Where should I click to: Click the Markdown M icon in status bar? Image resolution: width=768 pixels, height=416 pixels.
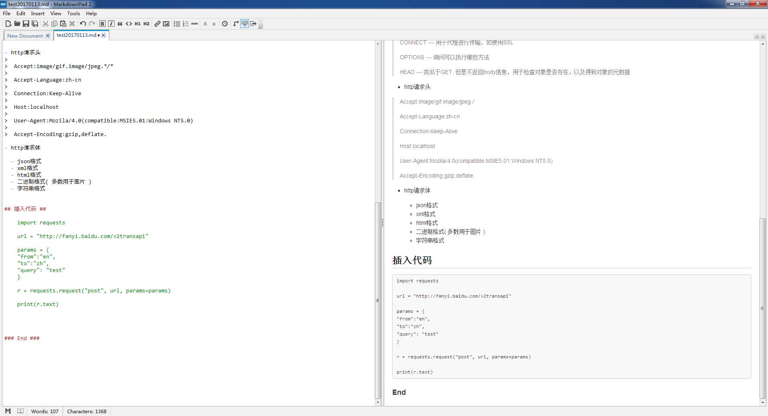click(8, 411)
